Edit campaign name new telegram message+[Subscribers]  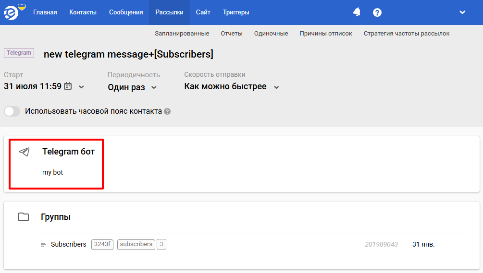coord(128,54)
